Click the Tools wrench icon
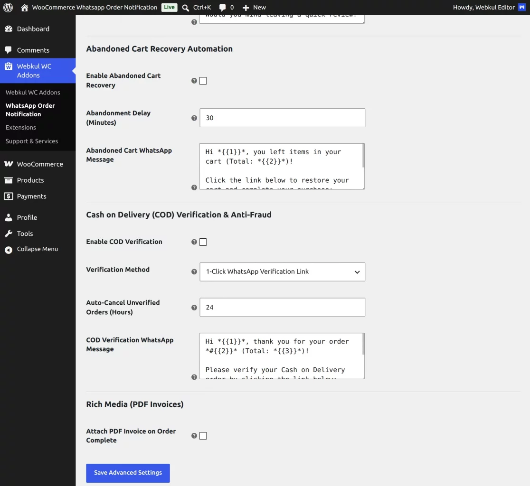The image size is (530, 486). click(x=9, y=234)
